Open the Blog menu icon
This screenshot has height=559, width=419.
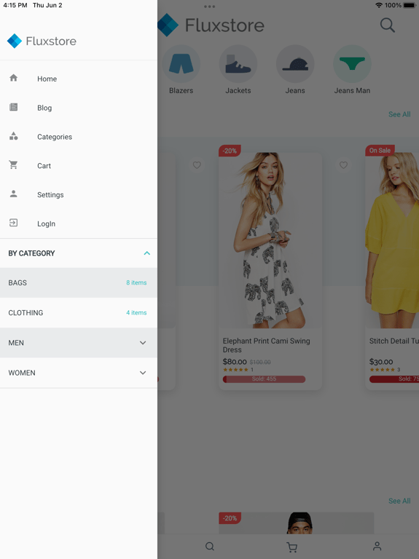[x=14, y=107]
